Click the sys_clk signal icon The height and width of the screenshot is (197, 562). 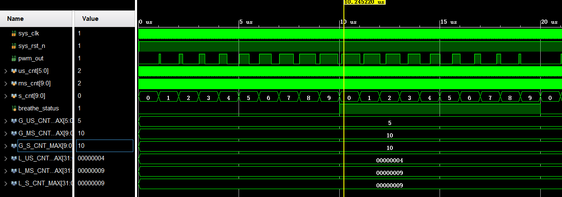(x=14, y=33)
